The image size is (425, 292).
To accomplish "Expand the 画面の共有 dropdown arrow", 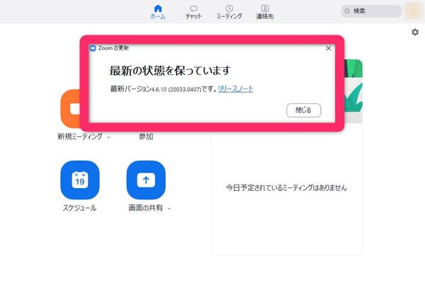I will coord(169,209).
